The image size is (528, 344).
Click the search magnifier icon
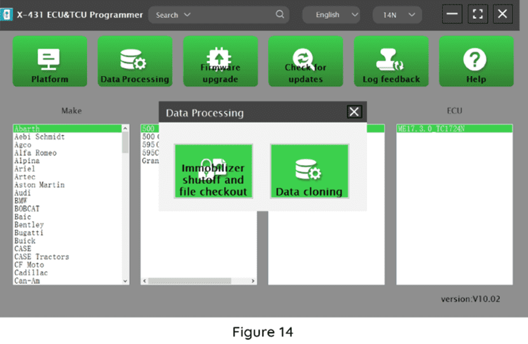coord(280,15)
